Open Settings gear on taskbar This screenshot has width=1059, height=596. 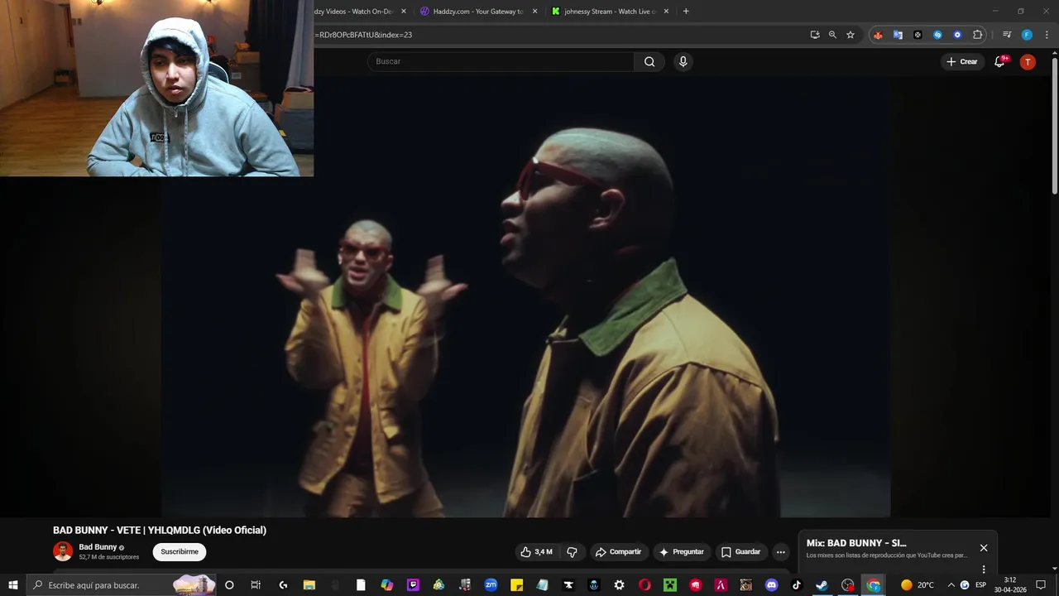pos(619,585)
